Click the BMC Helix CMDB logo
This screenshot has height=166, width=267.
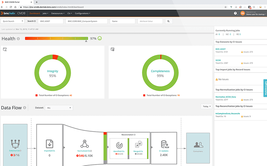tap(13, 13)
